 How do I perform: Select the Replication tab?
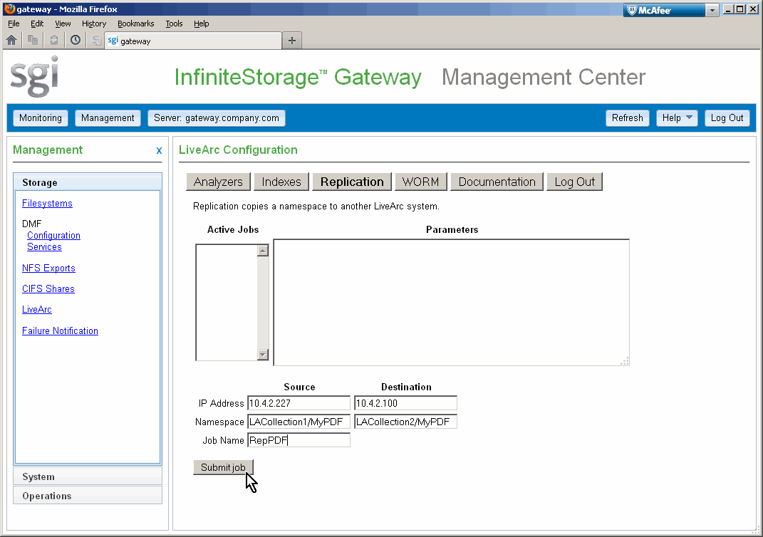tap(352, 182)
